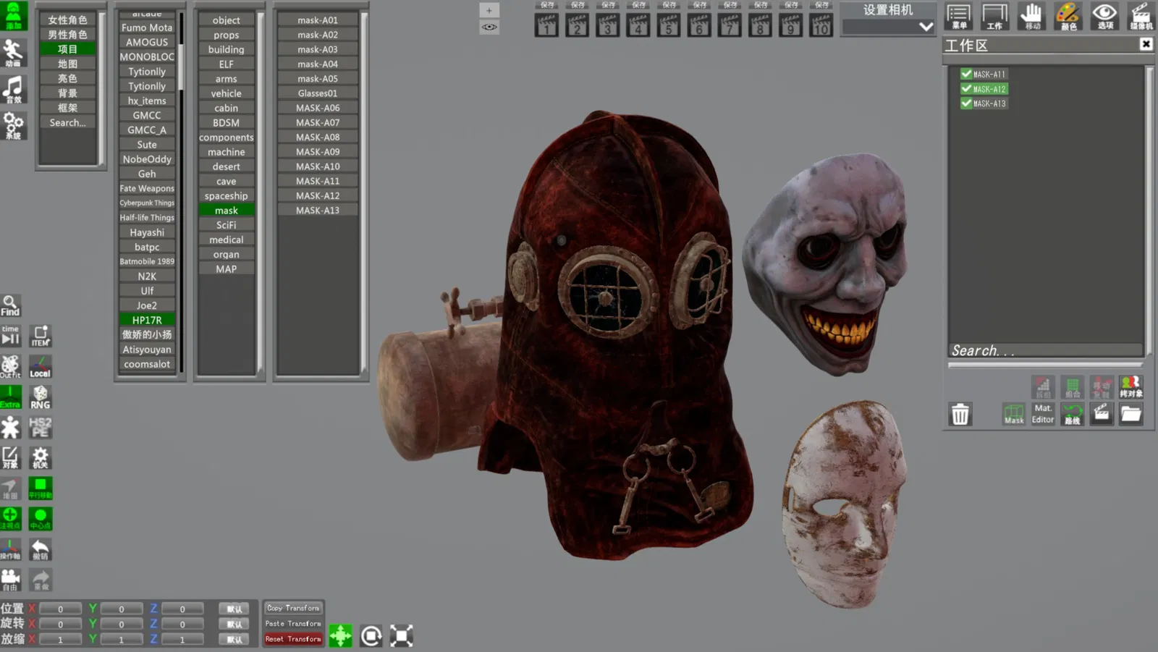The image size is (1158, 652).
Task: Click the 位置 X value field
Action: pyautogui.click(x=60, y=609)
